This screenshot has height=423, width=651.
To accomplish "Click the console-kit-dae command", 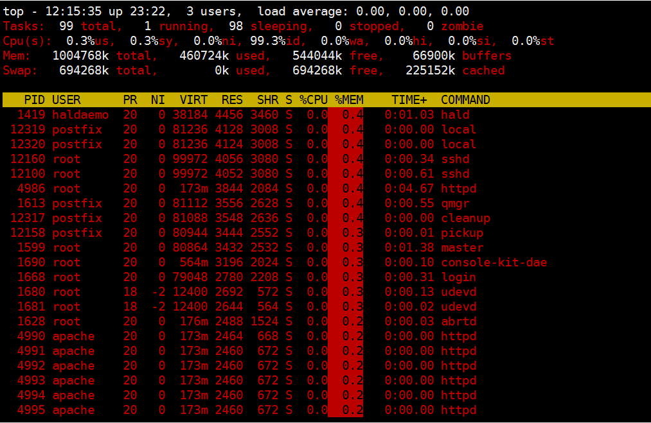I will [x=494, y=263].
